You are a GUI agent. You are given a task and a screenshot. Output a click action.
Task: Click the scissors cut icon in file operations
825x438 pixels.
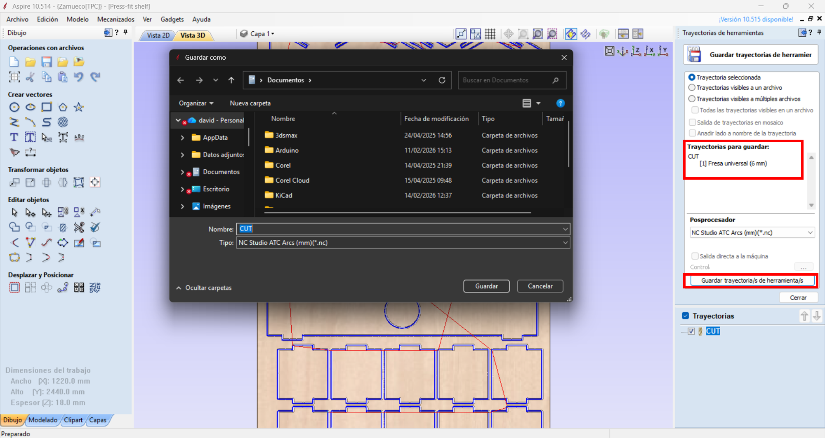click(30, 77)
